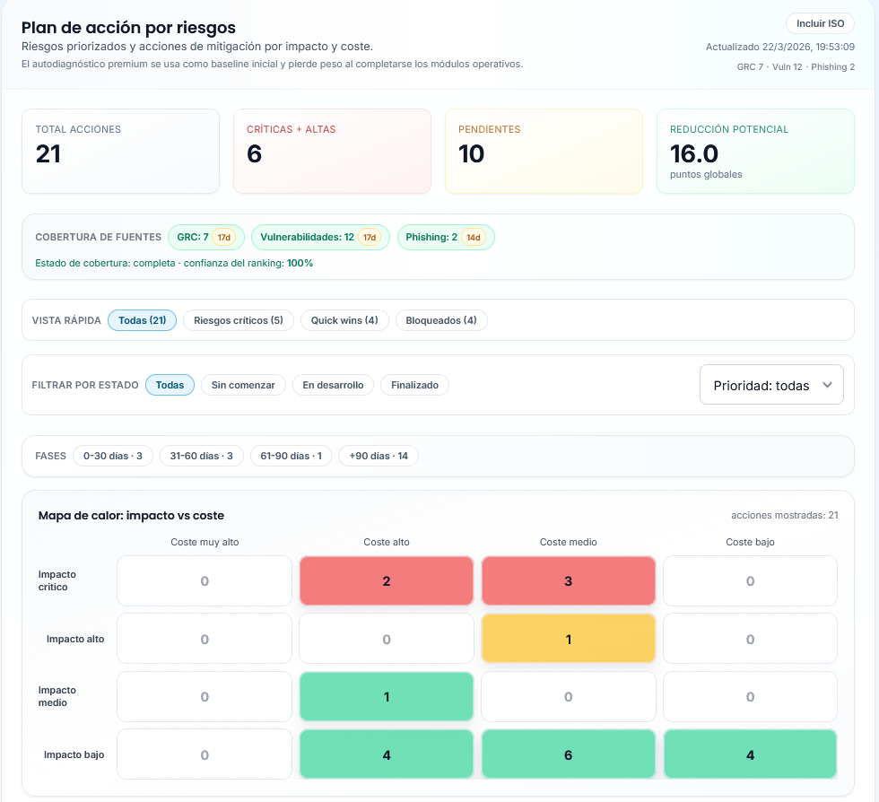Filter status by Sin comenzar

point(243,385)
